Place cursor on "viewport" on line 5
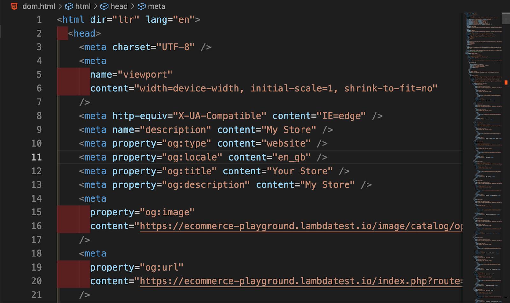The width and height of the screenshot is (510, 303). tap(145, 75)
